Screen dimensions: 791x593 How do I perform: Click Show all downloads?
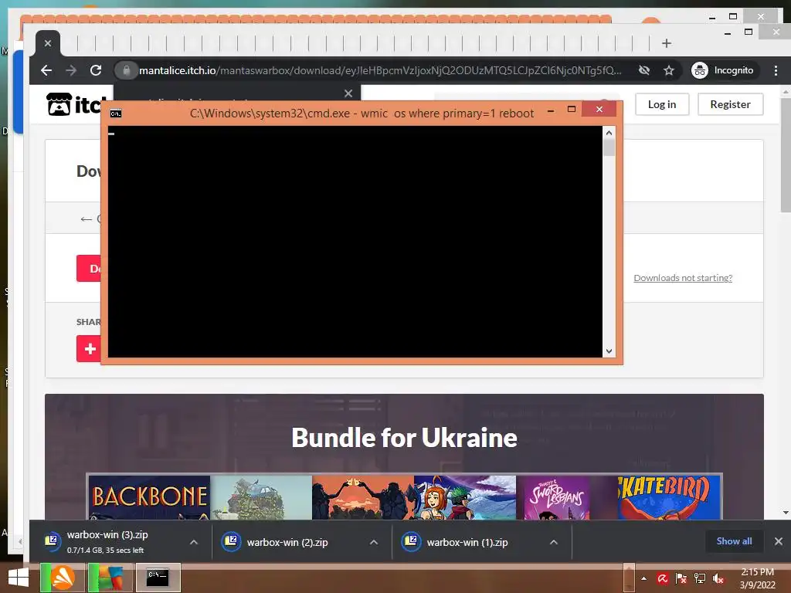[x=734, y=541]
